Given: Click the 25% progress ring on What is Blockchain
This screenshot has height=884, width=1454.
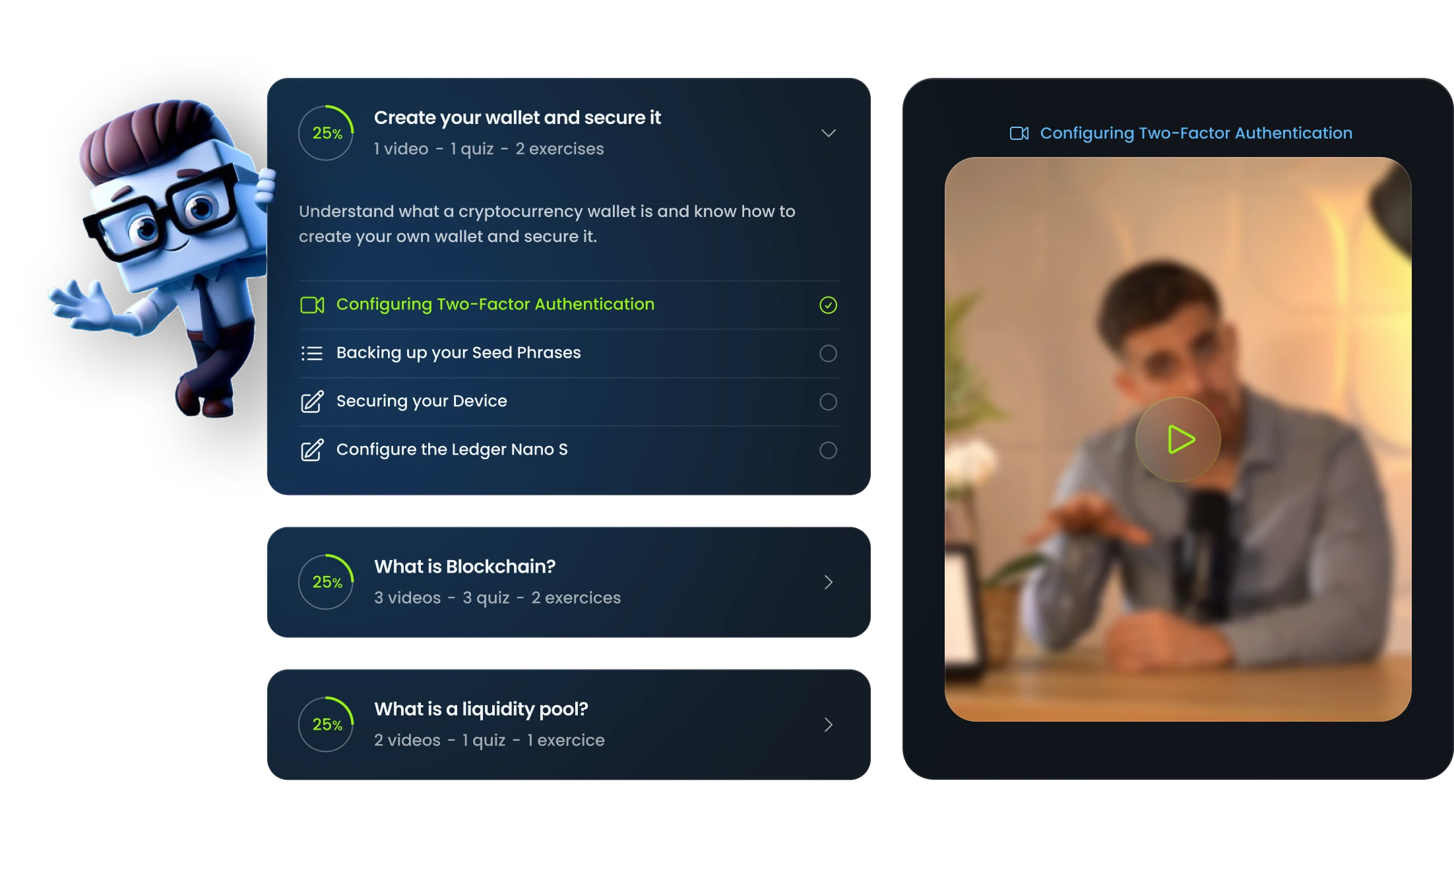Looking at the screenshot, I should [x=327, y=582].
